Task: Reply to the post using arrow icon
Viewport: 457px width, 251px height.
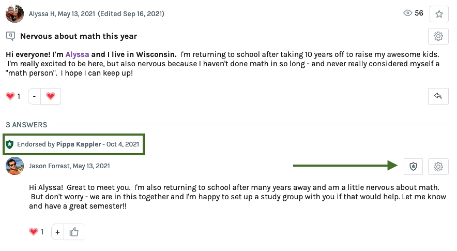Action: click(x=438, y=96)
